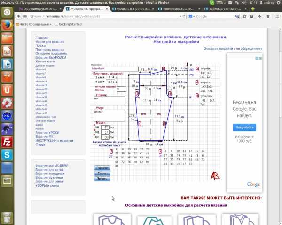Click the 'Пересчет' button
This screenshot has height=225, width=282.
pos(102,168)
